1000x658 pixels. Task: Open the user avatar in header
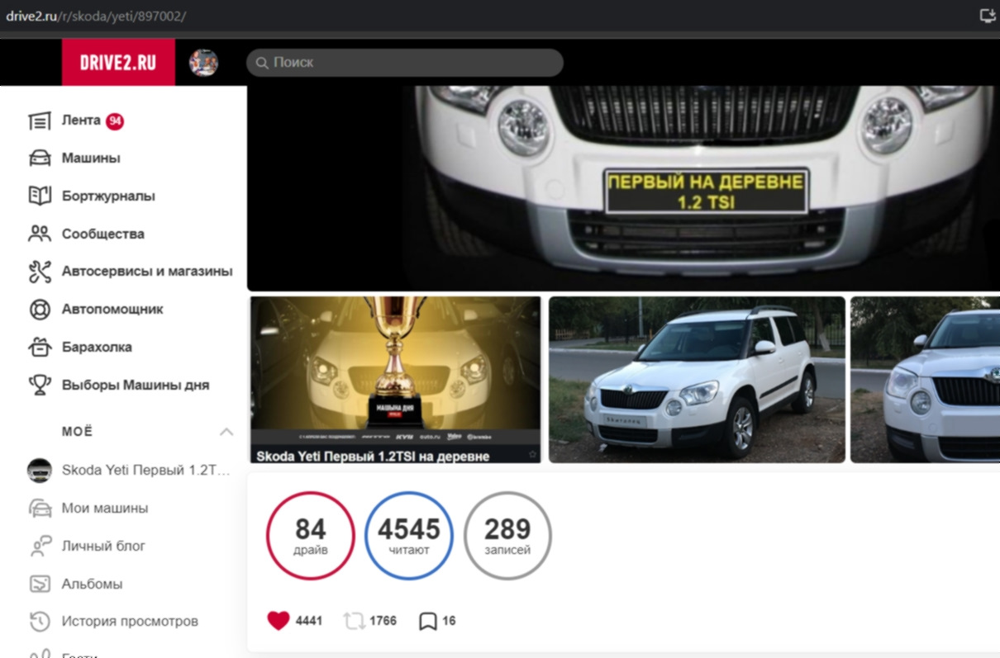pyautogui.click(x=203, y=63)
